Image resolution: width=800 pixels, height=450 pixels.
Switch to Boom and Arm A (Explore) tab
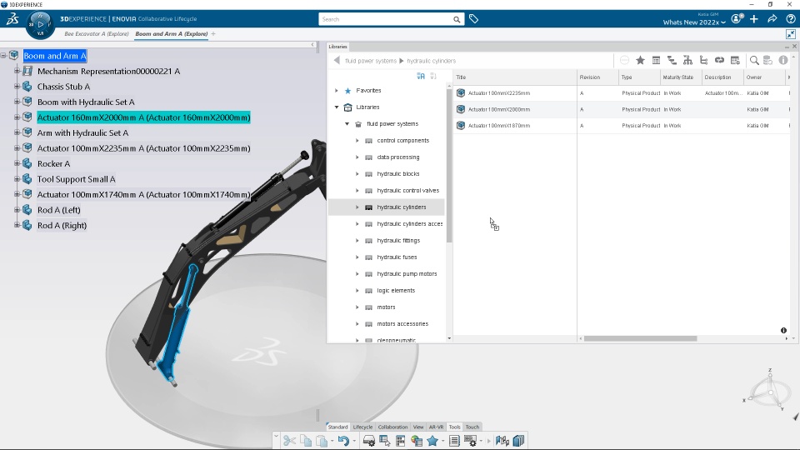pos(172,34)
